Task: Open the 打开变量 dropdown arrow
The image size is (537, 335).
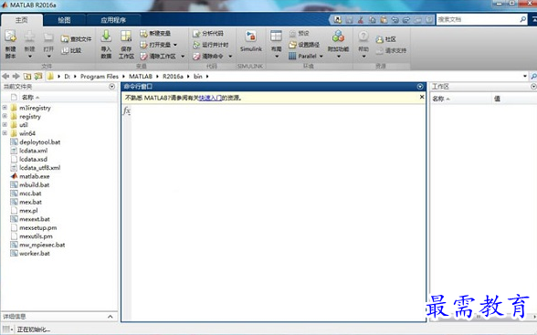Action: coord(175,45)
